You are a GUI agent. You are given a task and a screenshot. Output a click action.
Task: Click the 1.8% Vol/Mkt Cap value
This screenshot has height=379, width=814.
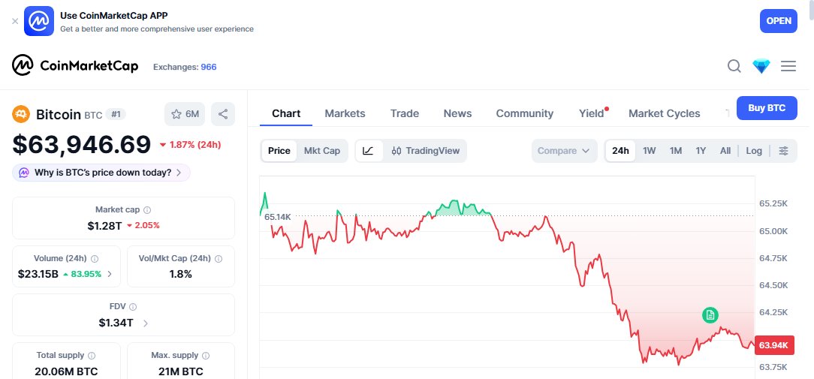click(x=181, y=274)
